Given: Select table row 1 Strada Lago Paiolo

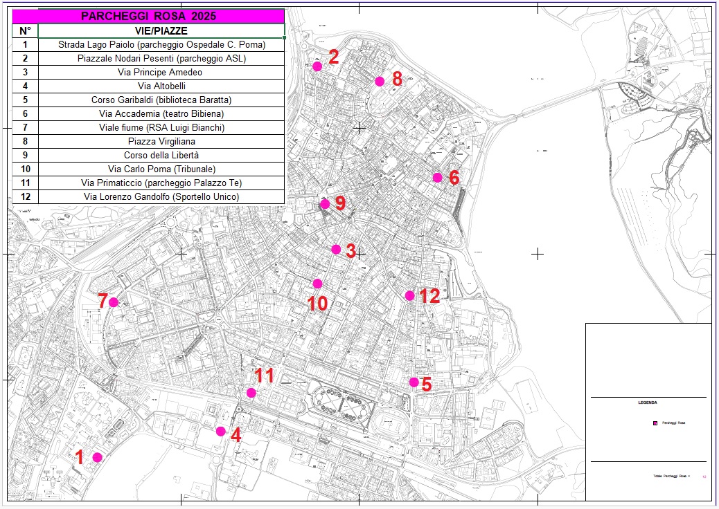Looking at the screenshot, I should (x=161, y=44).
